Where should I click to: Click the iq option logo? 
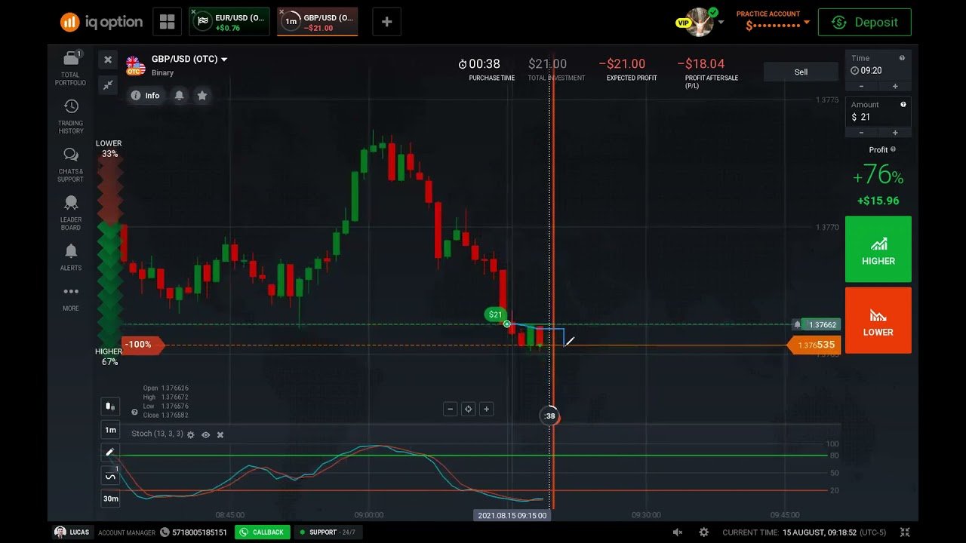101,22
